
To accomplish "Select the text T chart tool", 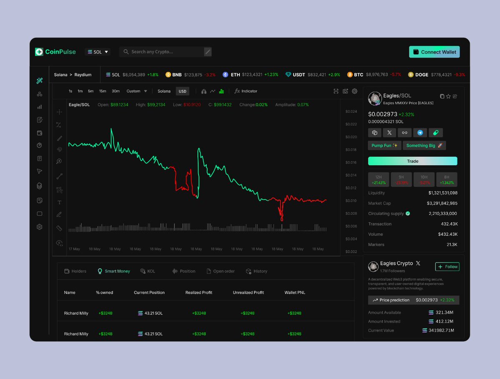I will [x=59, y=202].
